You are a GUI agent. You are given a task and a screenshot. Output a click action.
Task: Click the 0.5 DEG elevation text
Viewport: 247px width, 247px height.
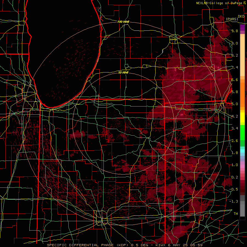pyautogui.click(x=139, y=245)
